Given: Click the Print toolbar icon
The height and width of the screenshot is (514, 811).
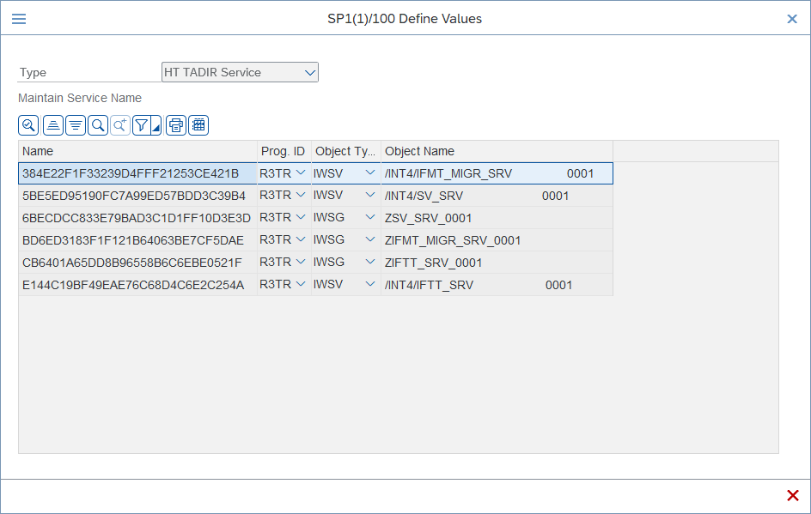Looking at the screenshot, I should (x=176, y=125).
